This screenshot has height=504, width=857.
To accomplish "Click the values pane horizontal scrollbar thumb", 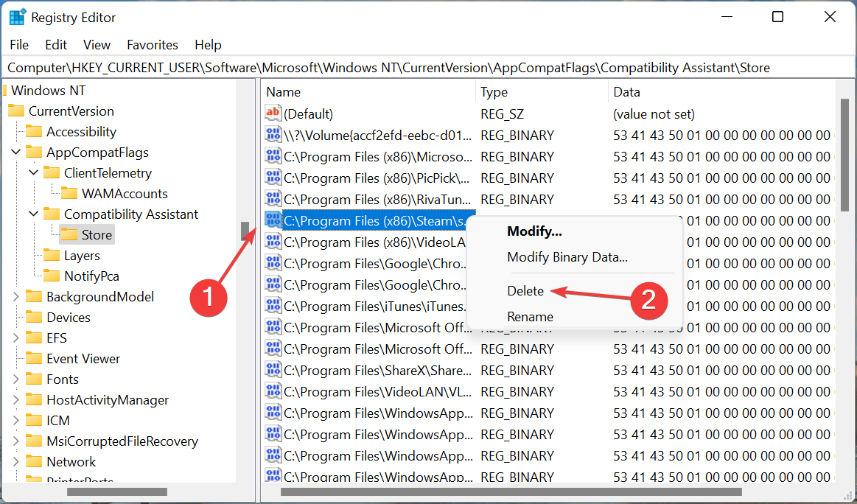I will coord(511,491).
